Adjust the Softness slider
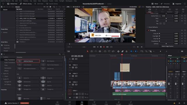Screen dimensions: 187x105 tap(166, 44)
